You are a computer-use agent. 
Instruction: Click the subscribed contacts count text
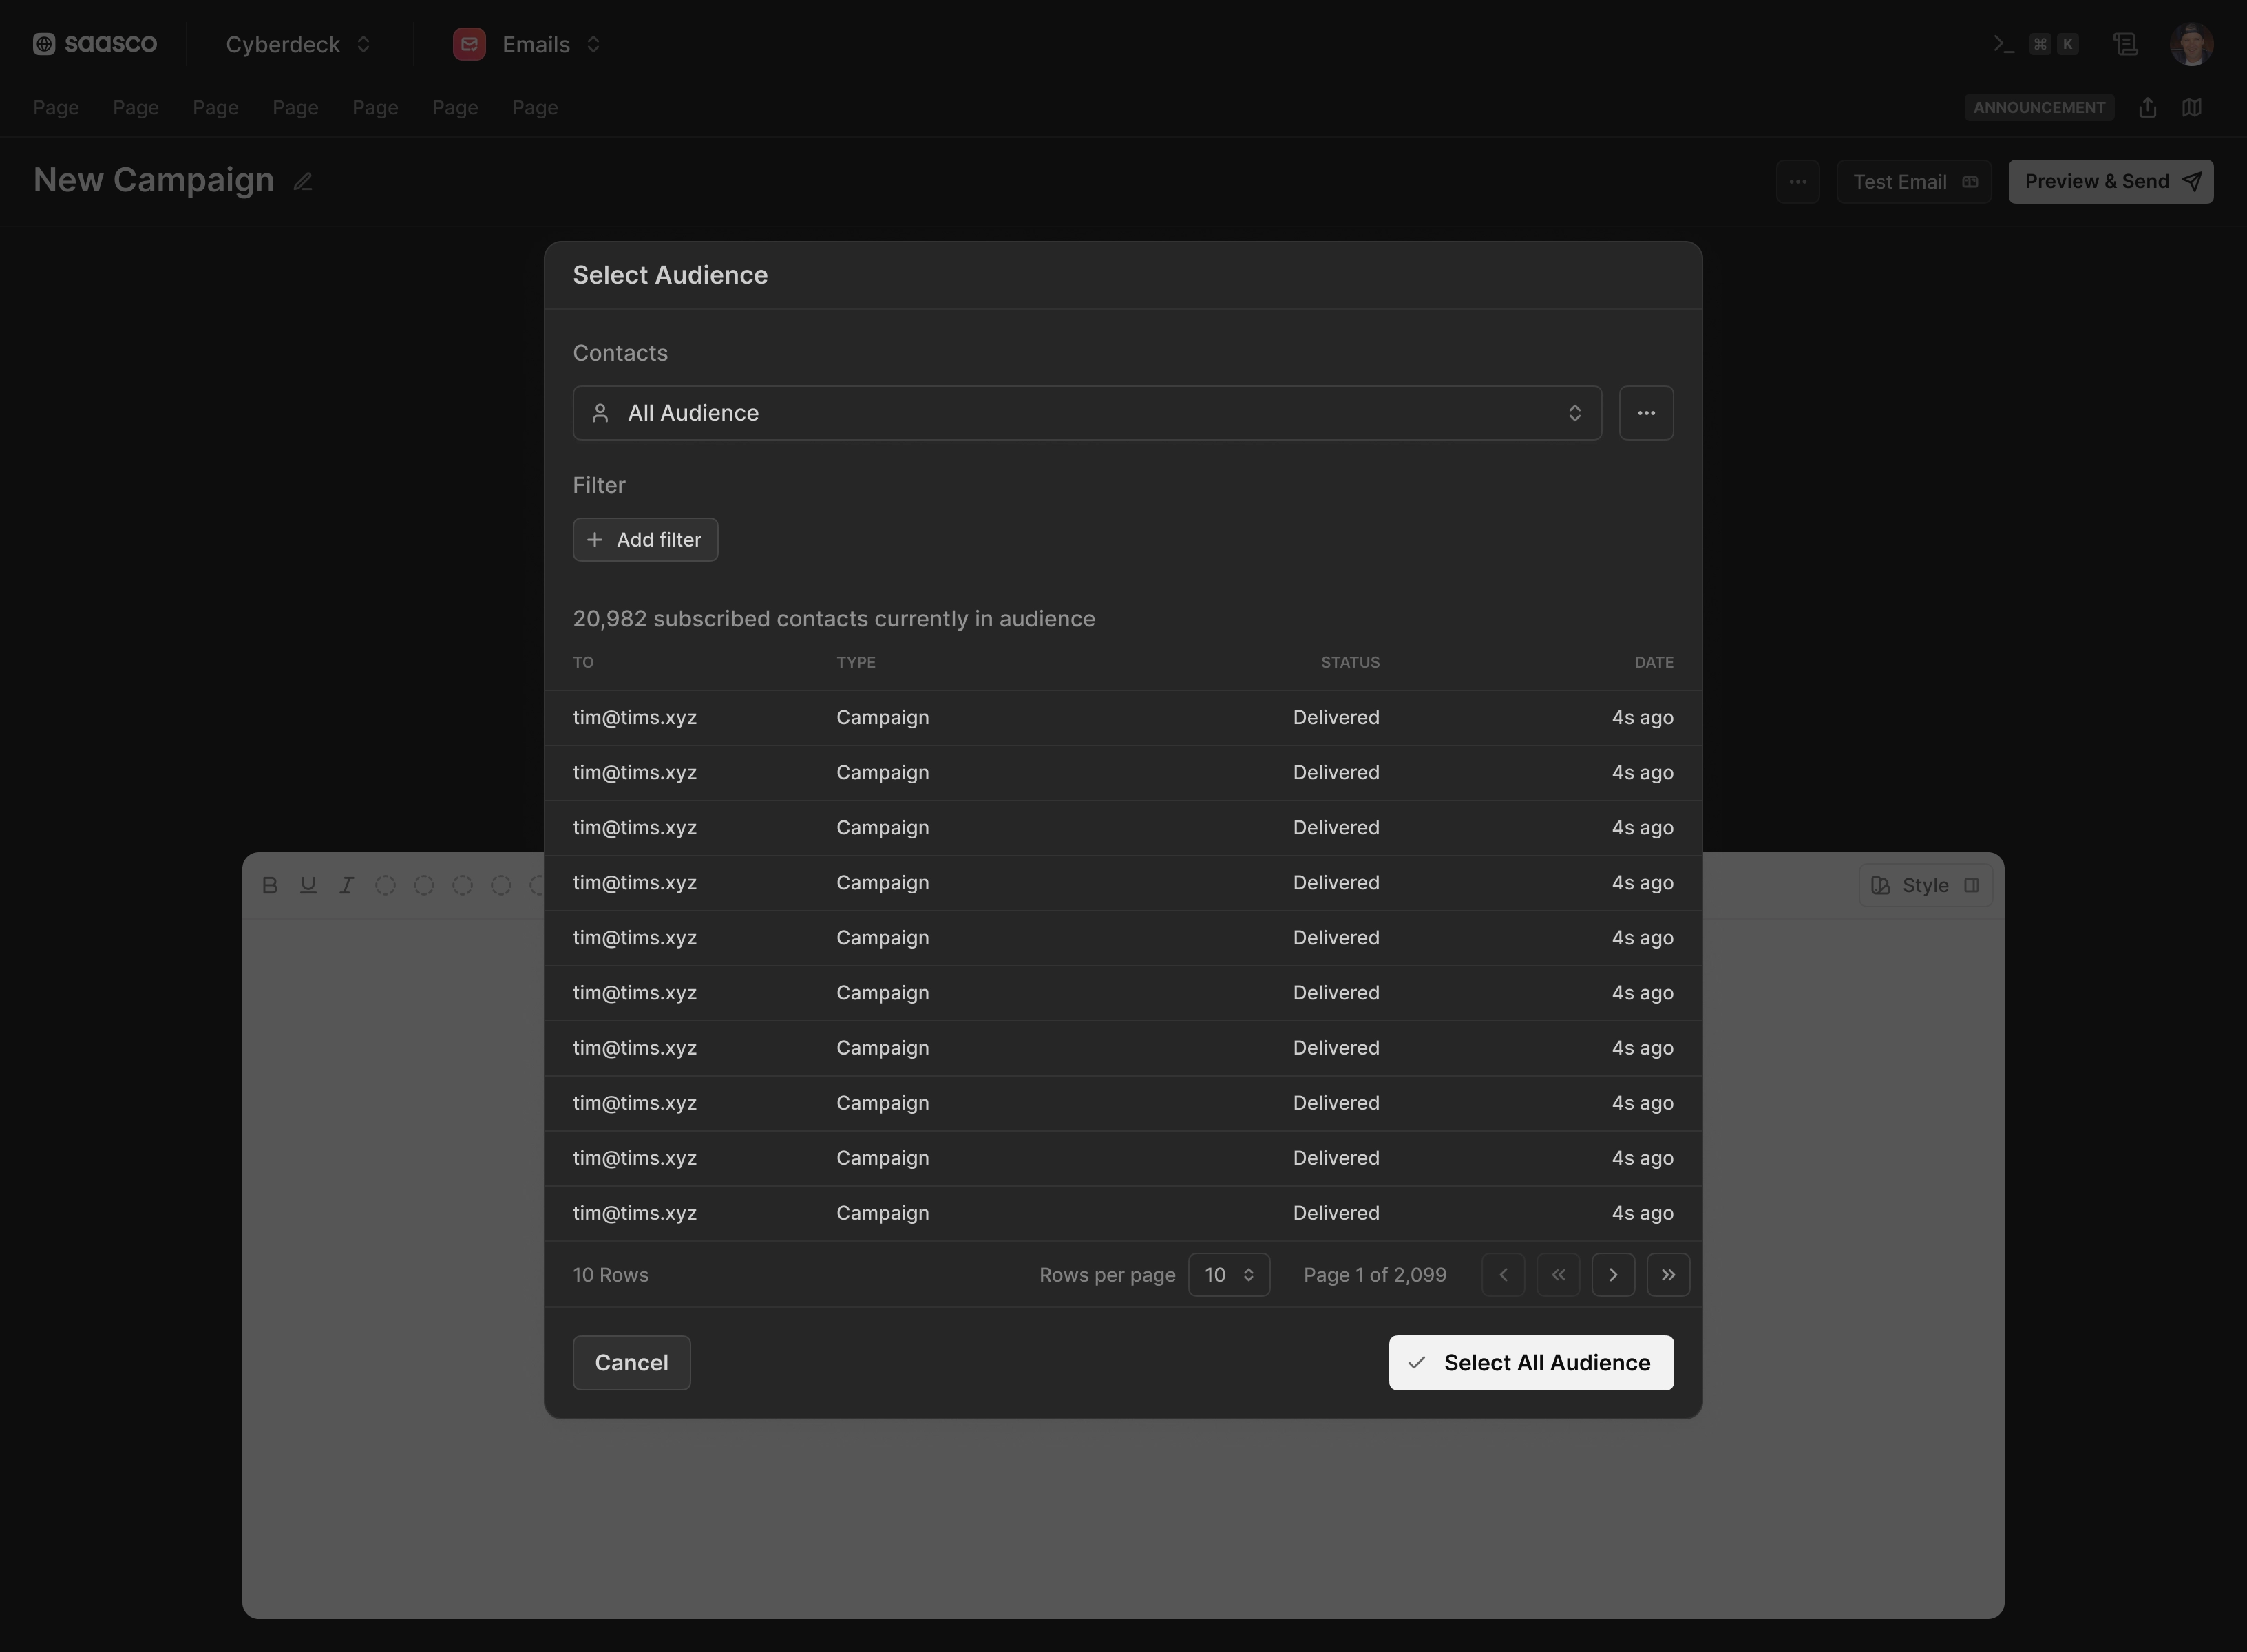(x=834, y=619)
